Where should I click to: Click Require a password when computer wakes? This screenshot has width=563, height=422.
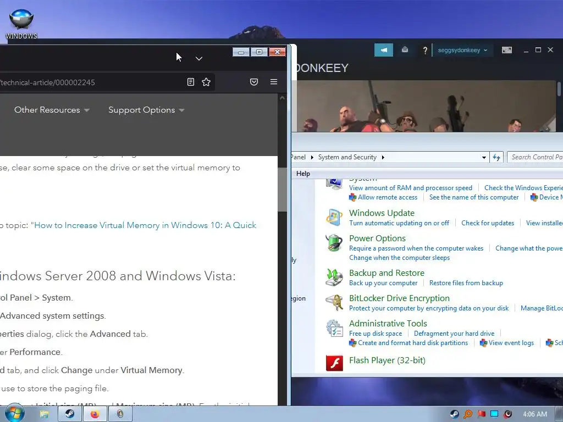(x=416, y=248)
